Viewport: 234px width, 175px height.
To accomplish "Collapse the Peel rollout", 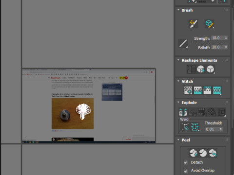I will click(x=178, y=140).
